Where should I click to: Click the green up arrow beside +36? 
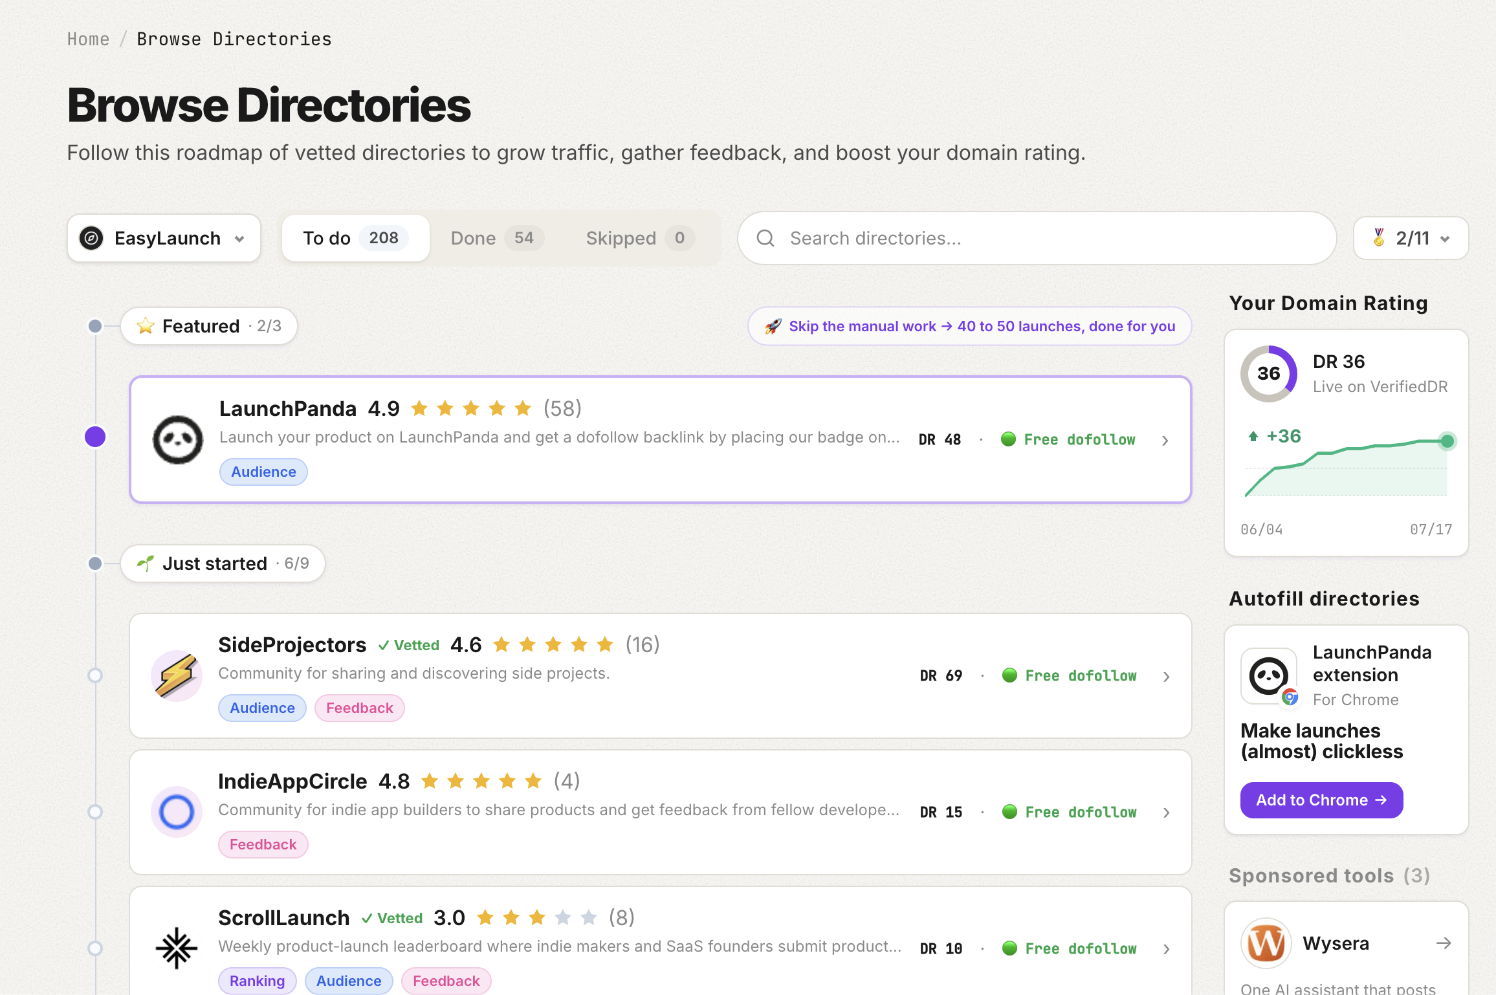coord(1253,436)
